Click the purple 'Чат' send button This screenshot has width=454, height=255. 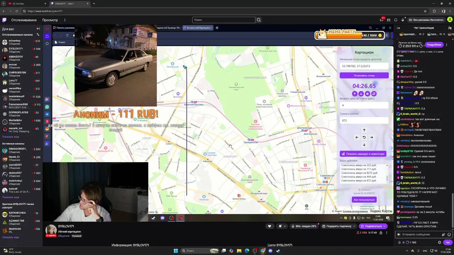448,243
